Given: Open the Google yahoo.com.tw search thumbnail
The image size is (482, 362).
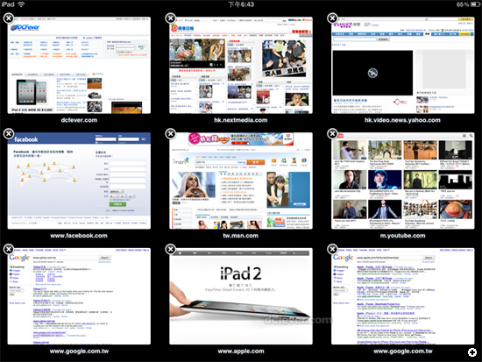Looking at the screenshot, I should tap(79, 296).
